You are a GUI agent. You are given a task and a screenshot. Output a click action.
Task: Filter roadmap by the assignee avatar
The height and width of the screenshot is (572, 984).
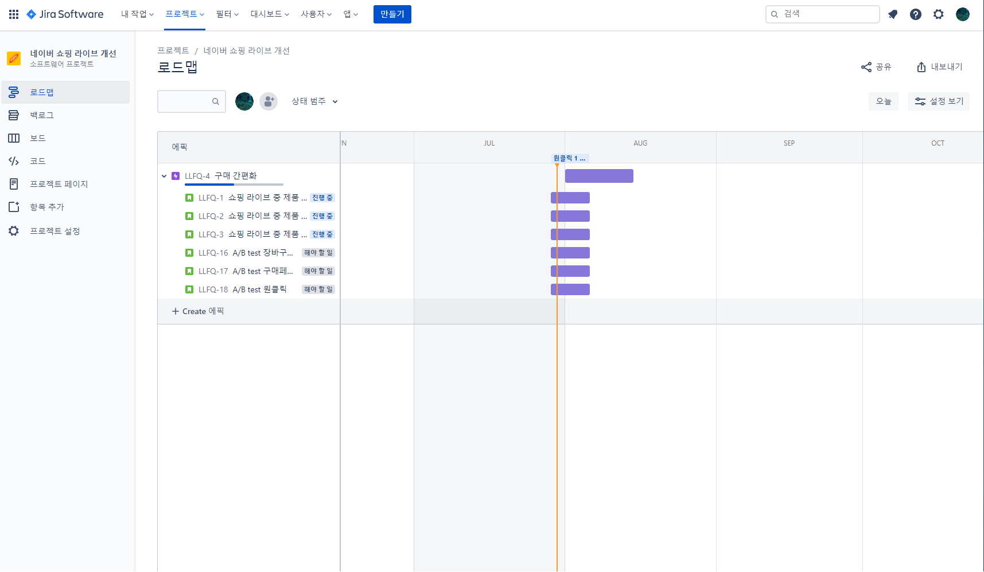point(244,101)
